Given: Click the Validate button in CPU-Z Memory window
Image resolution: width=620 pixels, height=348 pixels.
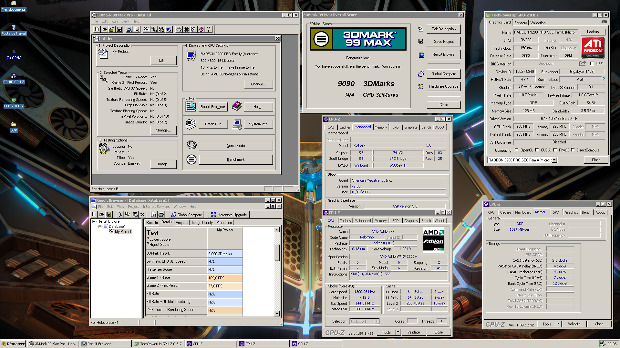Looking at the screenshot, I should [x=574, y=324].
